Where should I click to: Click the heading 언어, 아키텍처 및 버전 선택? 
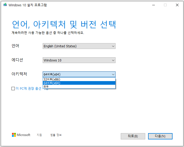point(64,24)
